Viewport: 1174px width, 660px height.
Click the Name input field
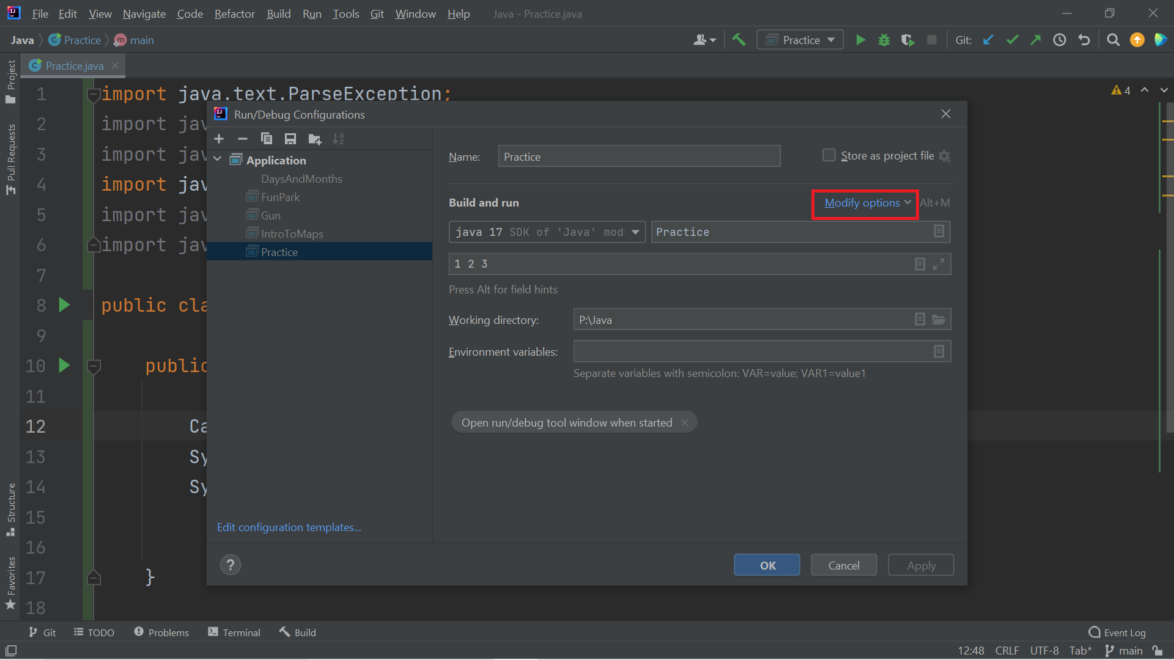638,156
